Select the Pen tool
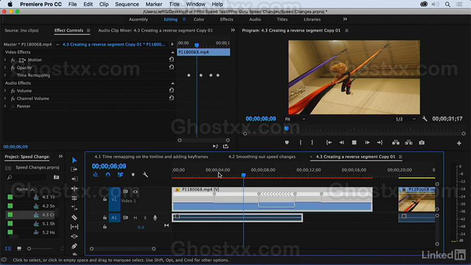The height and width of the screenshot is (265, 471). 74,246
